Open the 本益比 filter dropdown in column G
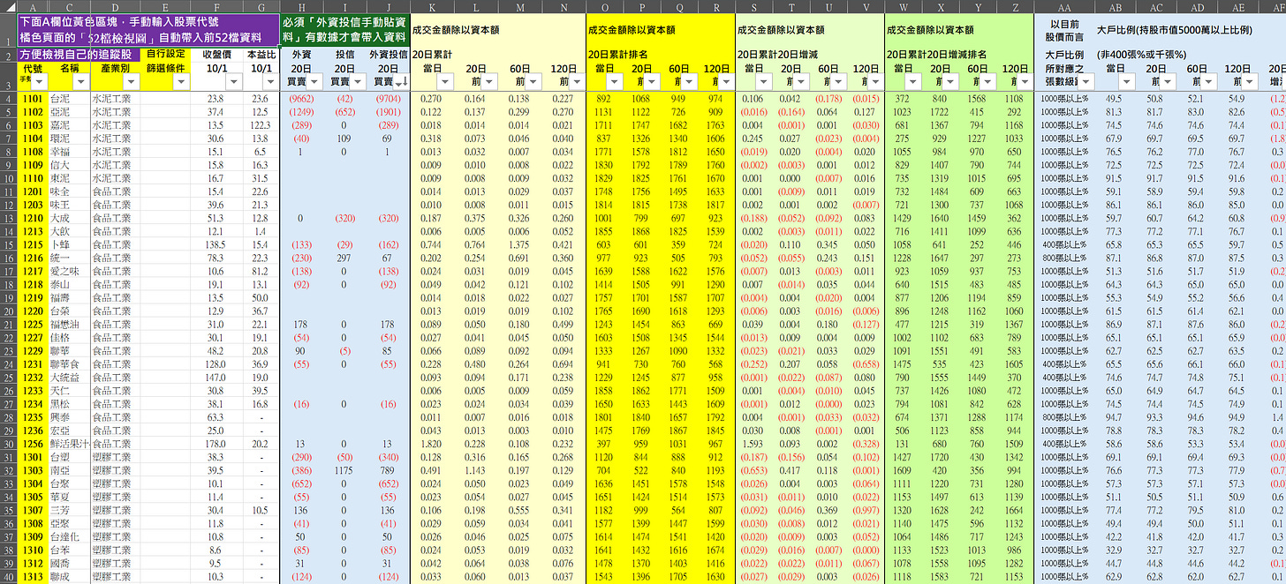 (x=269, y=82)
